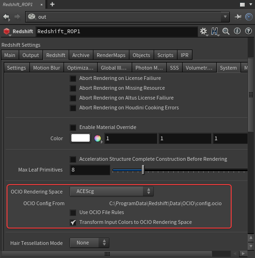
Task: Open the Houdini H presets icon
Action: click(215, 31)
